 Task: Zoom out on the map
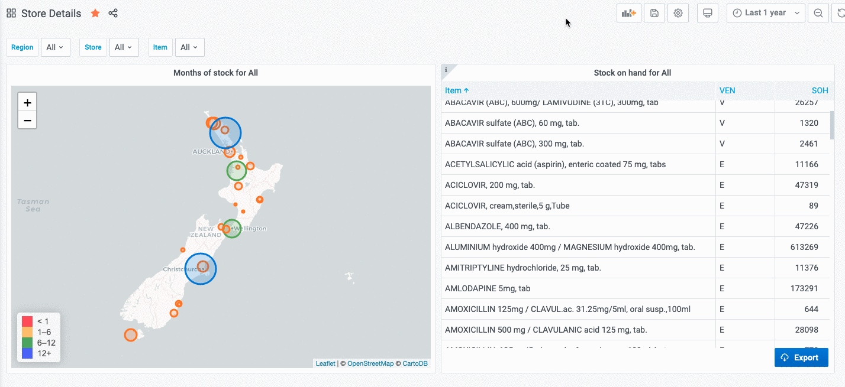[27, 120]
